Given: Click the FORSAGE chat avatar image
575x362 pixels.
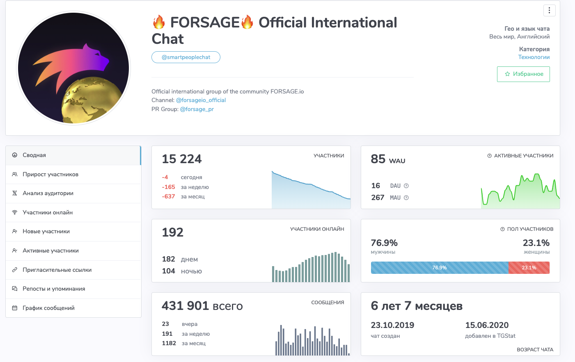Looking at the screenshot, I should [x=73, y=68].
